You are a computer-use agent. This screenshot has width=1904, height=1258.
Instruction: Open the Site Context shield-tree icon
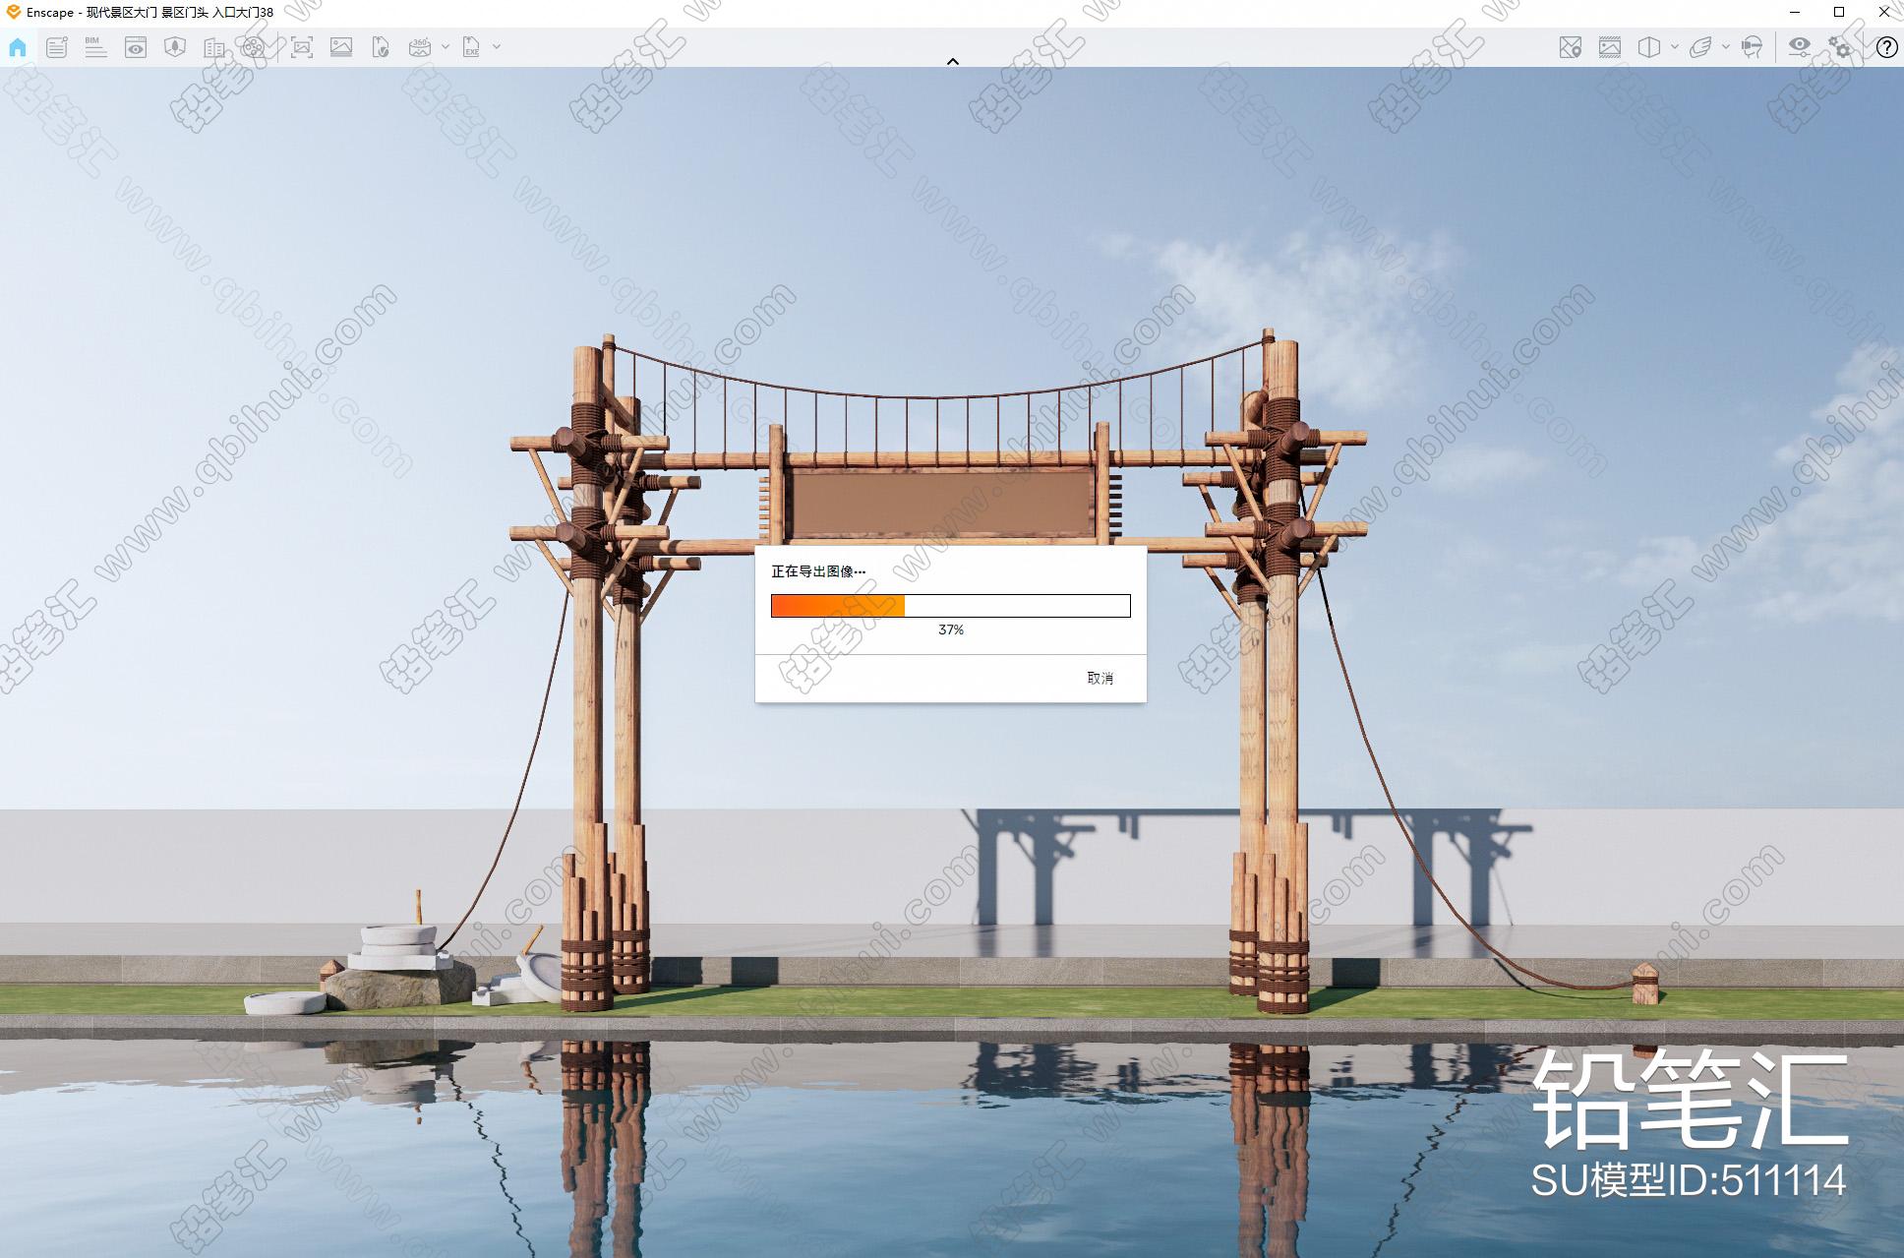[x=175, y=46]
